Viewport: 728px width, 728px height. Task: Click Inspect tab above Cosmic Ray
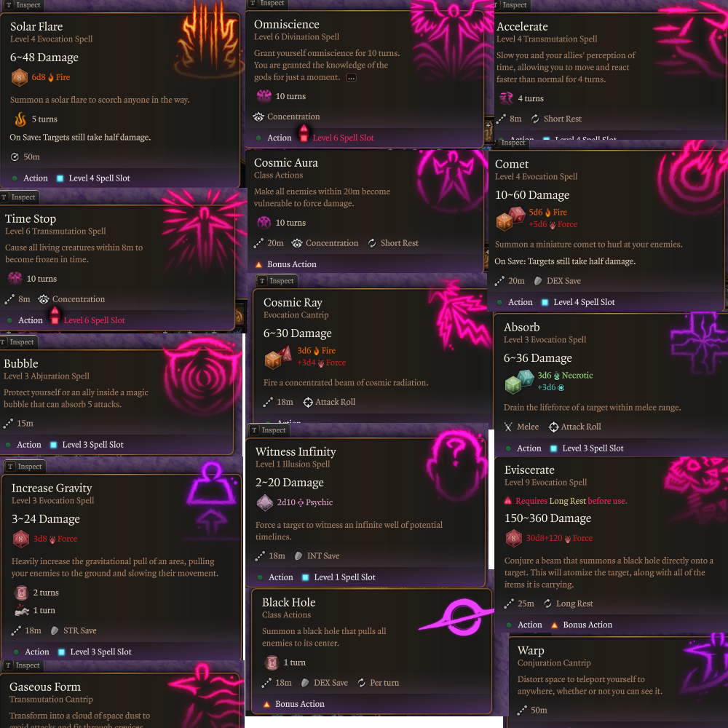[277, 281]
